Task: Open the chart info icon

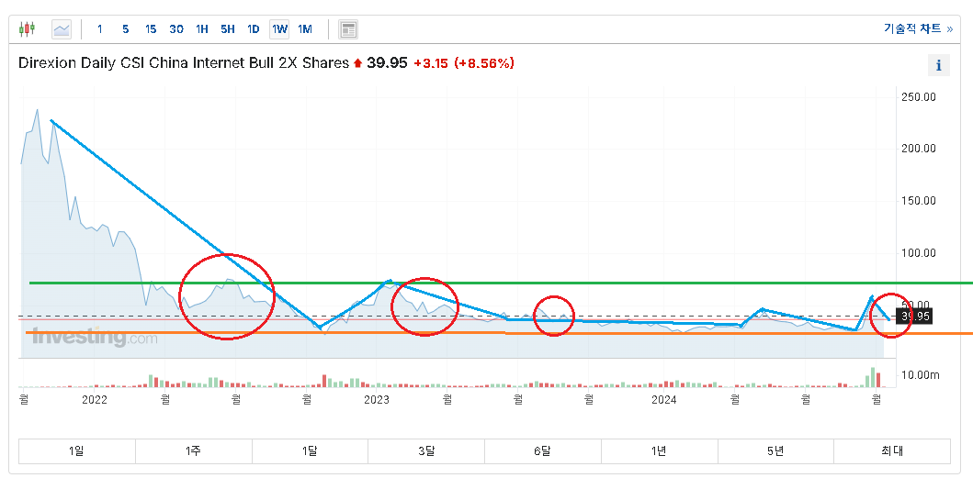Action: click(938, 64)
